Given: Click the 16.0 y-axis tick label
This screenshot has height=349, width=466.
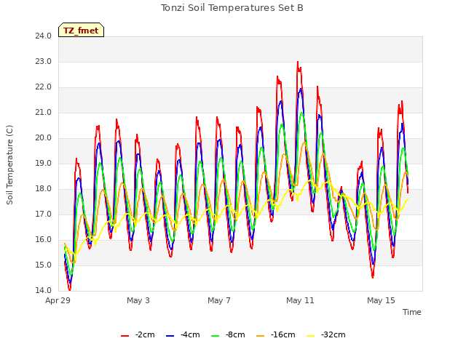Looking at the screenshot, I should point(44,240).
